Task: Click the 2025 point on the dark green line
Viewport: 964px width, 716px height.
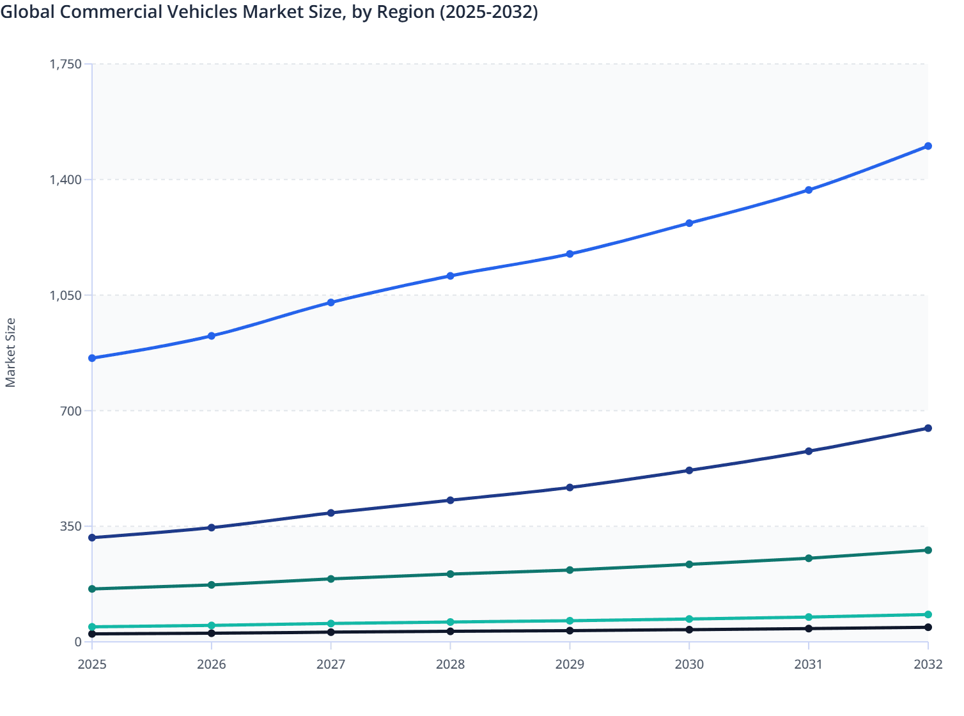Action: [92, 589]
